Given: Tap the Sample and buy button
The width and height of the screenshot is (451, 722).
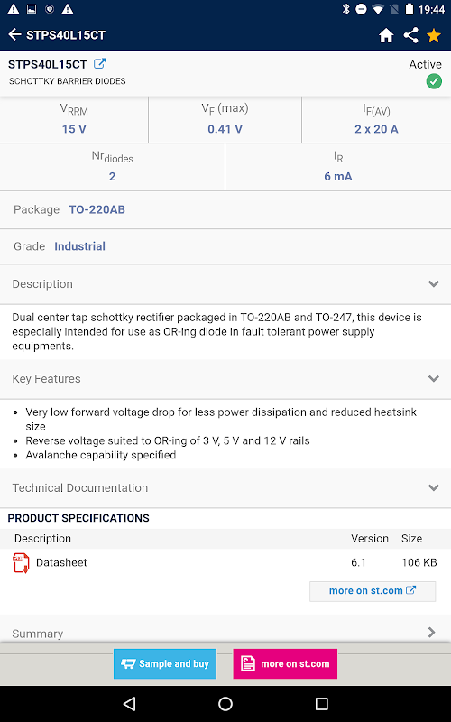Looking at the screenshot, I should [x=165, y=663].
